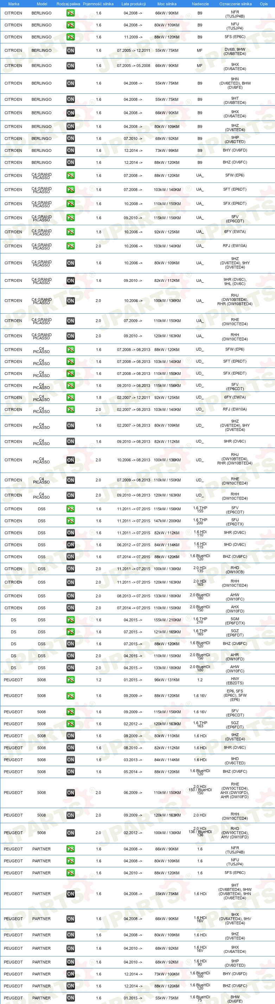275x1004 pixels.
Task: Click the RHD (DW10CB) engine code cell
Action: tap(235, 570)
